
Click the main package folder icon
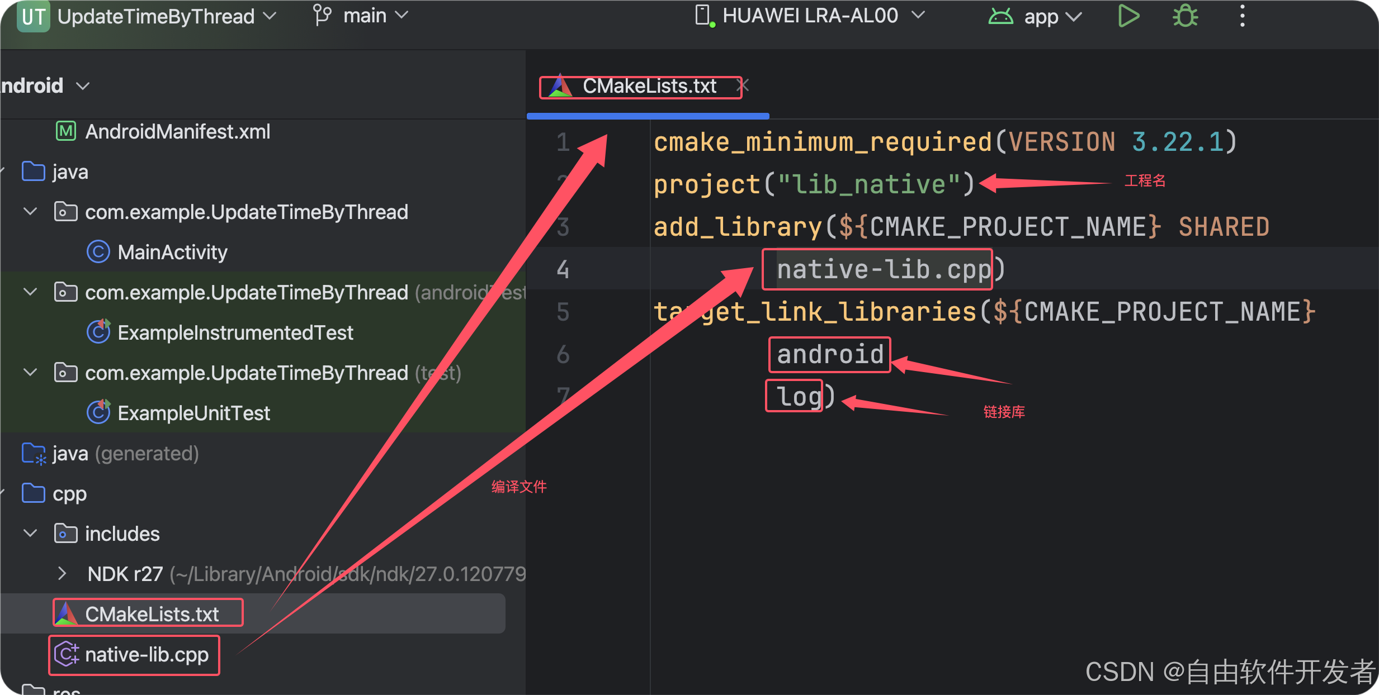coord(65,212)
